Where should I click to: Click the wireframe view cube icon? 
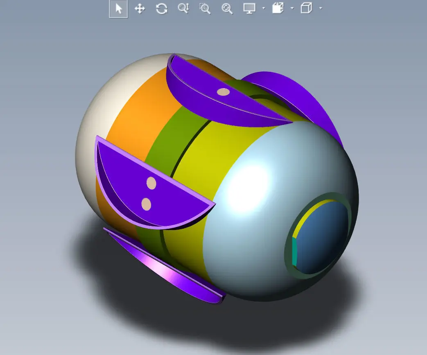tap(306, 8)
